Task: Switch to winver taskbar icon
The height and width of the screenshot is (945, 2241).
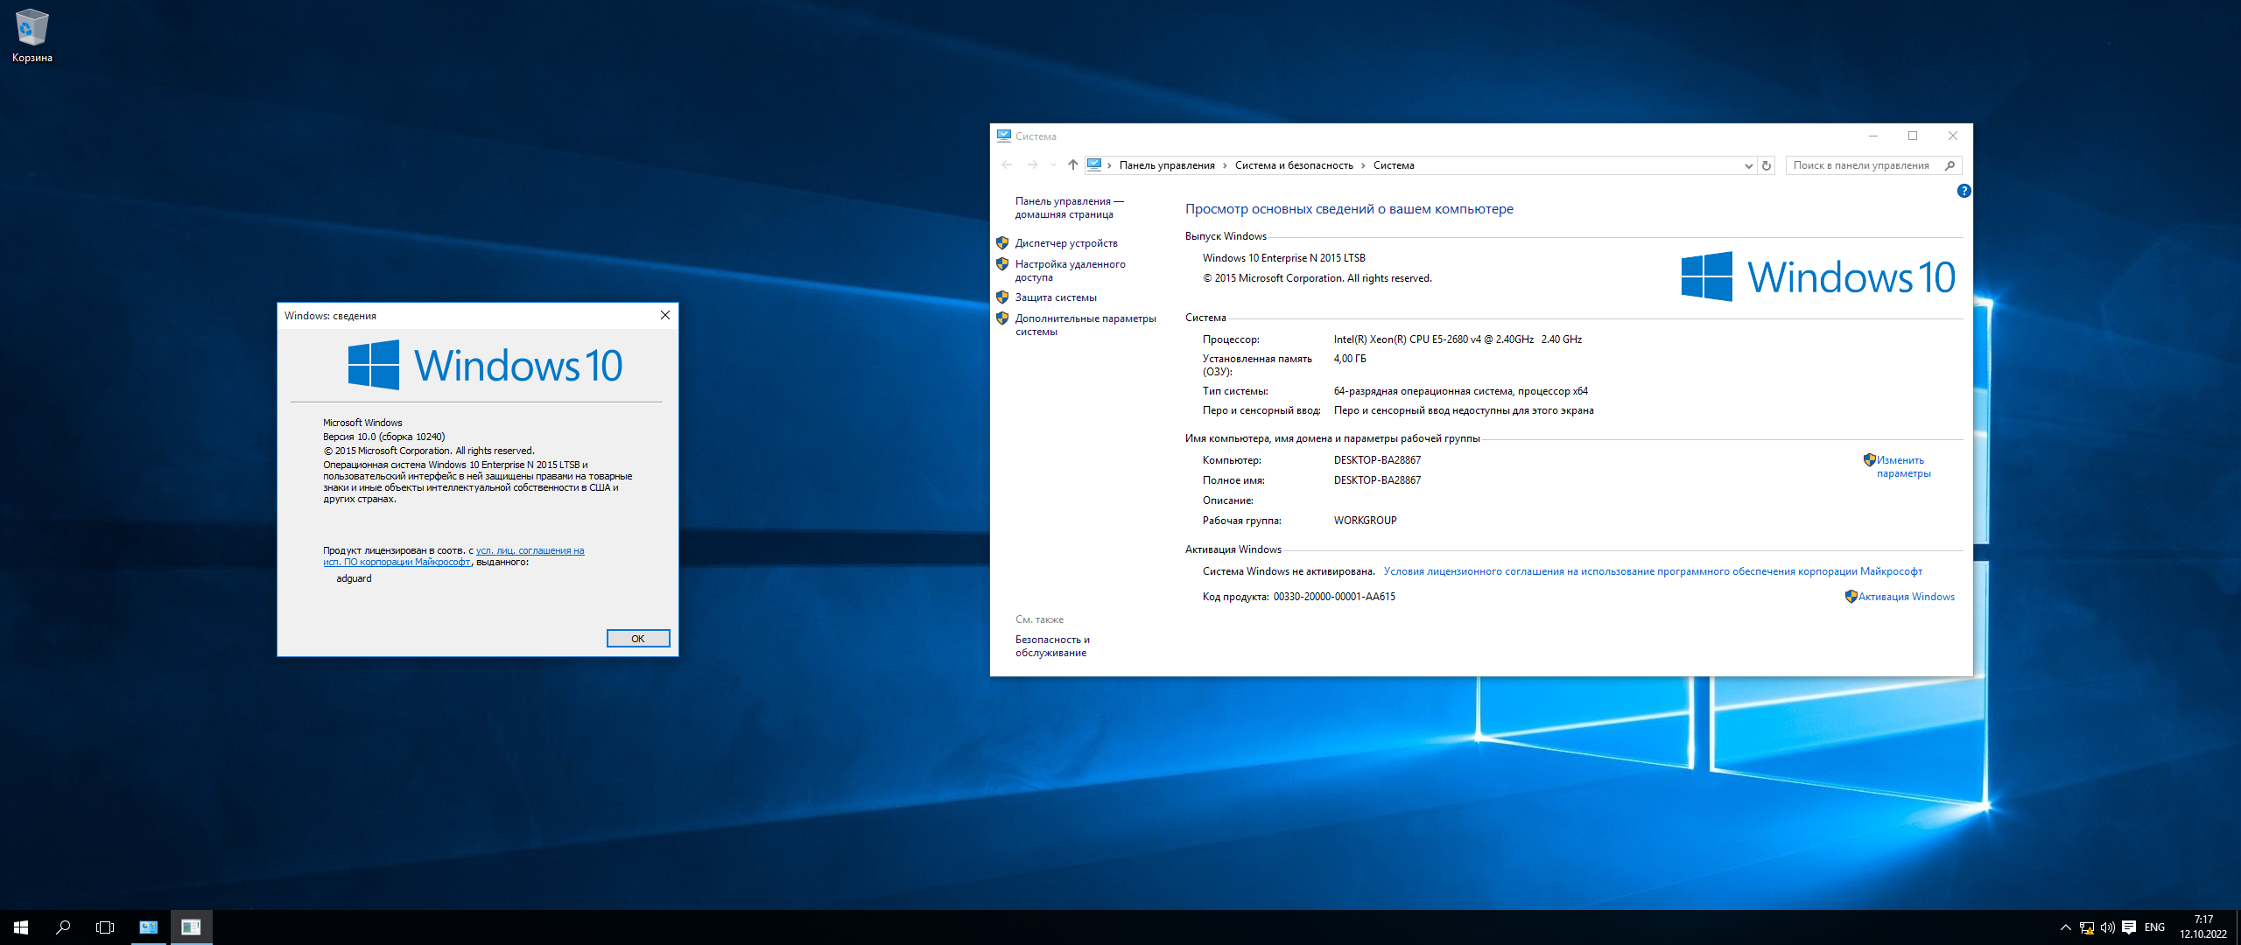Action: tap(191, 927)
